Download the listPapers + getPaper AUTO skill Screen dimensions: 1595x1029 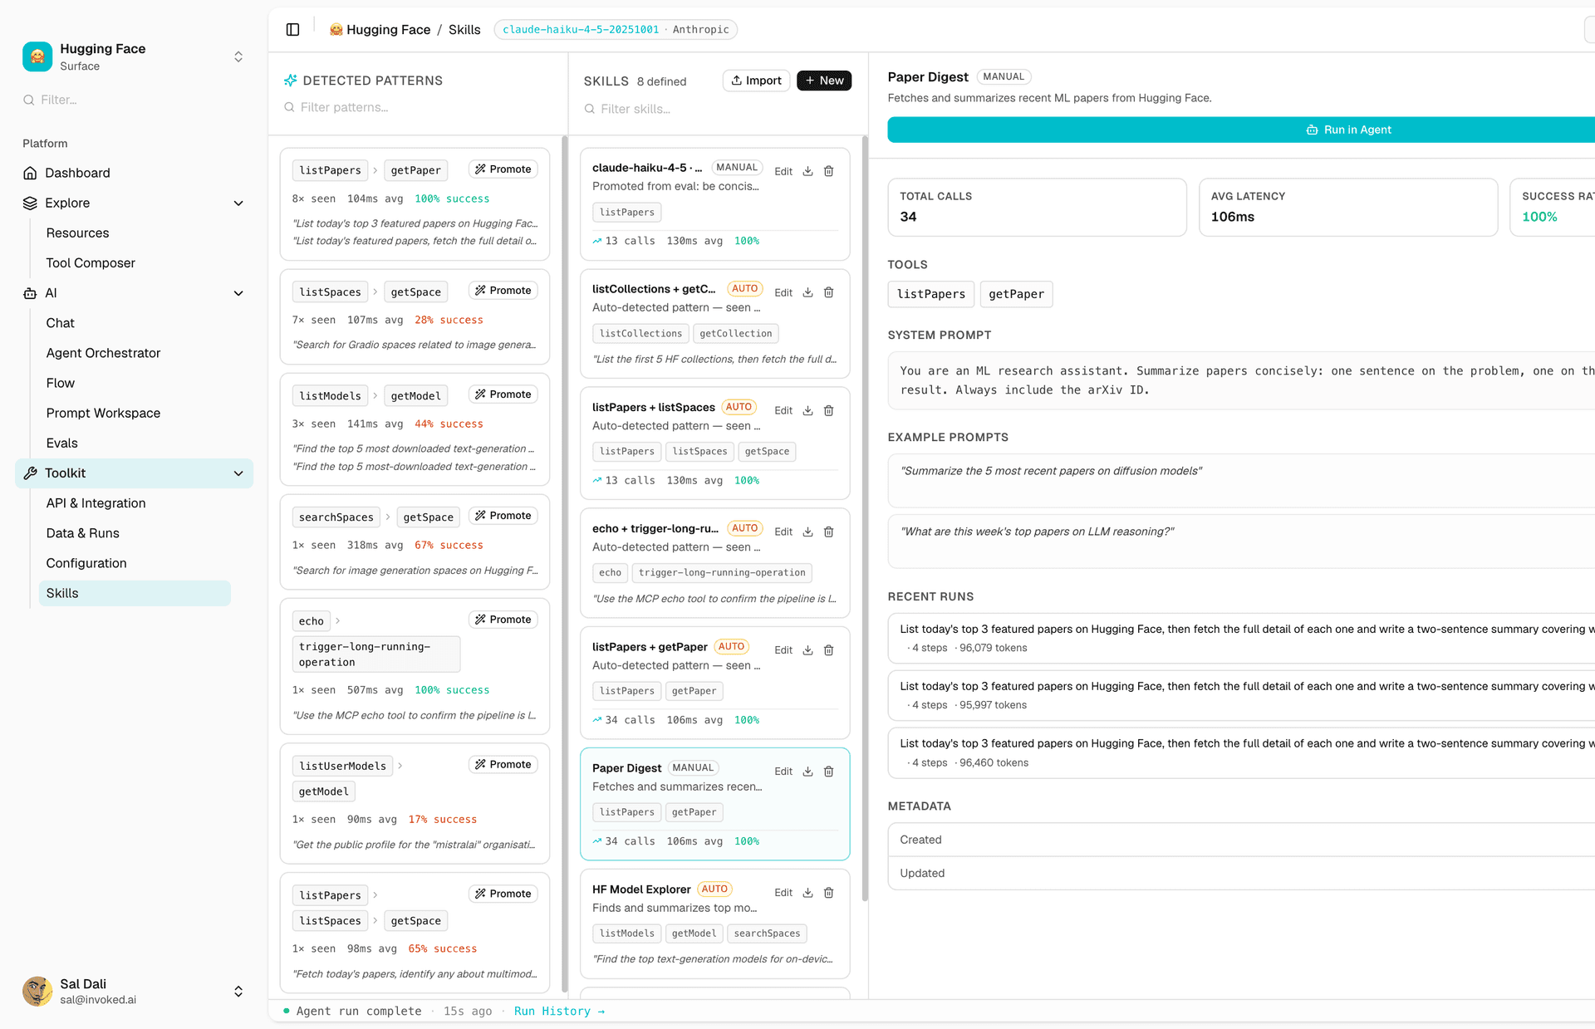[x=807, y=650]
